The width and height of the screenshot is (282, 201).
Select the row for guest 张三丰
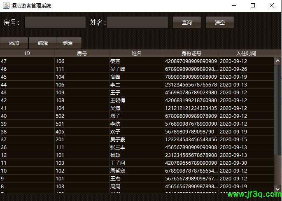(x=137, y=147)
